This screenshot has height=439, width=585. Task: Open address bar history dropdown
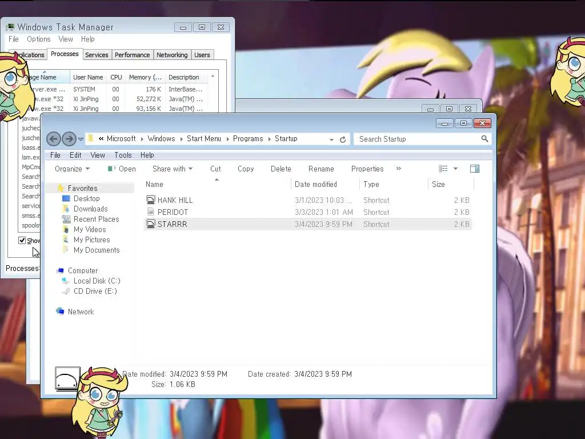(331, 139)
